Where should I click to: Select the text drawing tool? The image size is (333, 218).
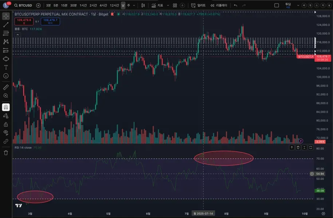5,67
